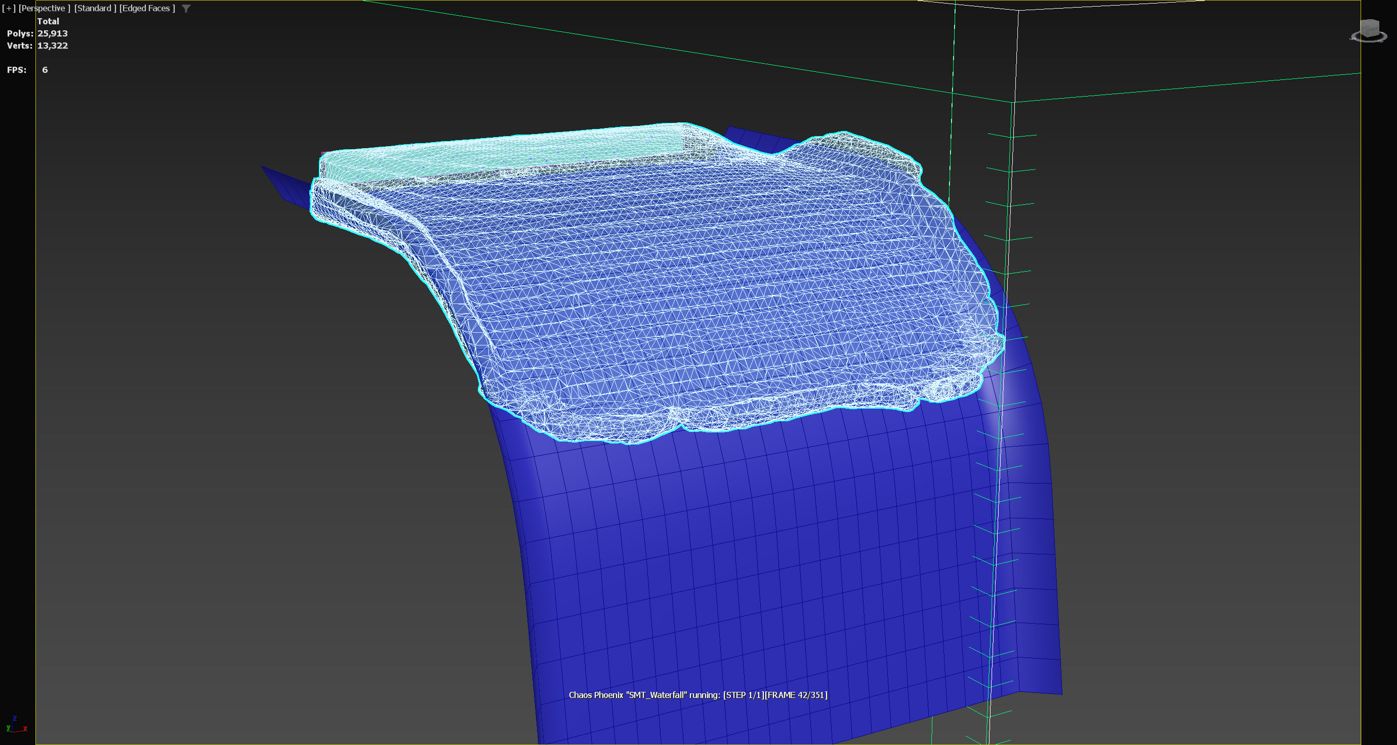Click the ViewCube top face
The height and width of the screenshot is (745, 1397).
point(1371,22)
